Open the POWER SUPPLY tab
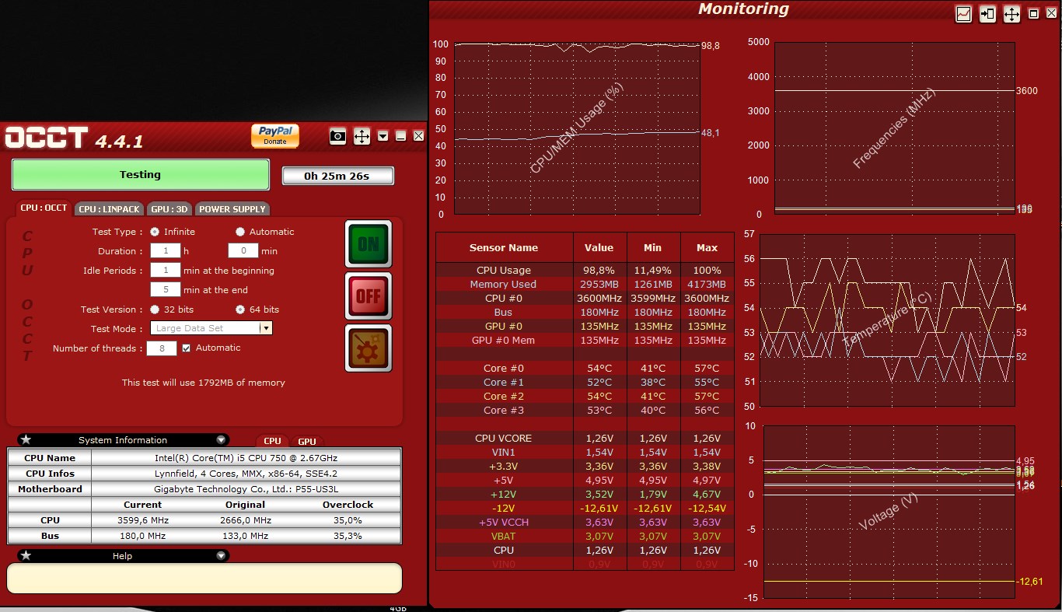Image resolution: width=1062 pixels, height=612 pixels. point(232,209)
